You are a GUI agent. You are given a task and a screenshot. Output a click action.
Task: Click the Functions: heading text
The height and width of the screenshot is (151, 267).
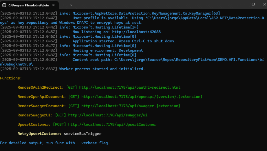[x=11, y=78]
